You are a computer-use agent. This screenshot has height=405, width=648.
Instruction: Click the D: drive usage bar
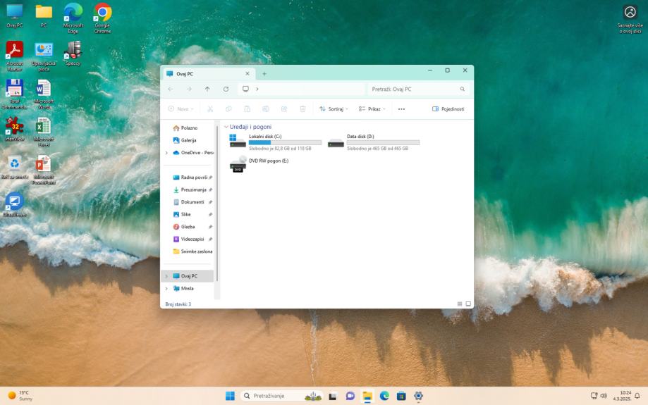pos(383,142)
